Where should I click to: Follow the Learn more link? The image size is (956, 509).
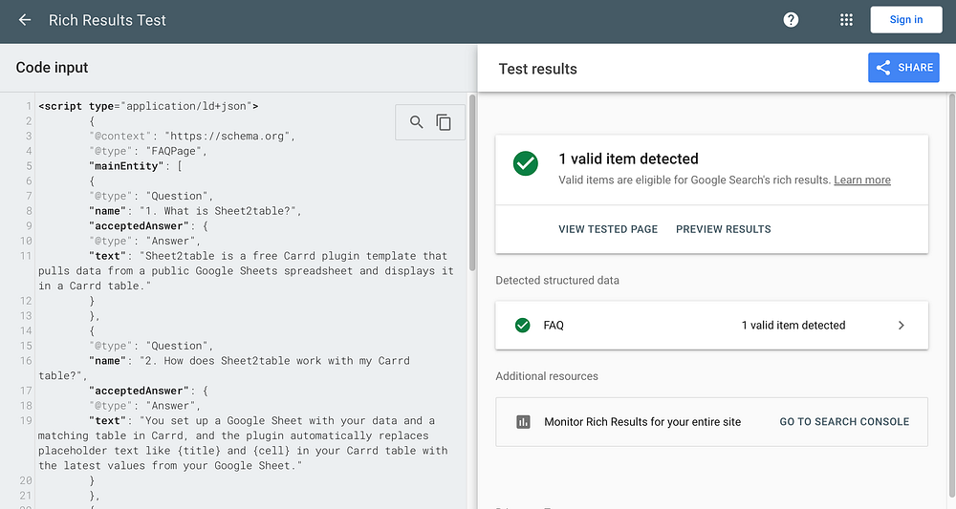click(x=861, y=180)
